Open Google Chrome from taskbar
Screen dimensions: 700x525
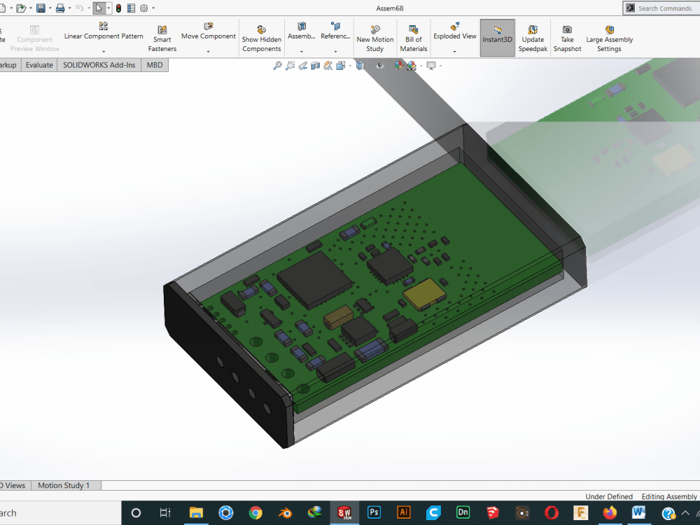(255, 513)
